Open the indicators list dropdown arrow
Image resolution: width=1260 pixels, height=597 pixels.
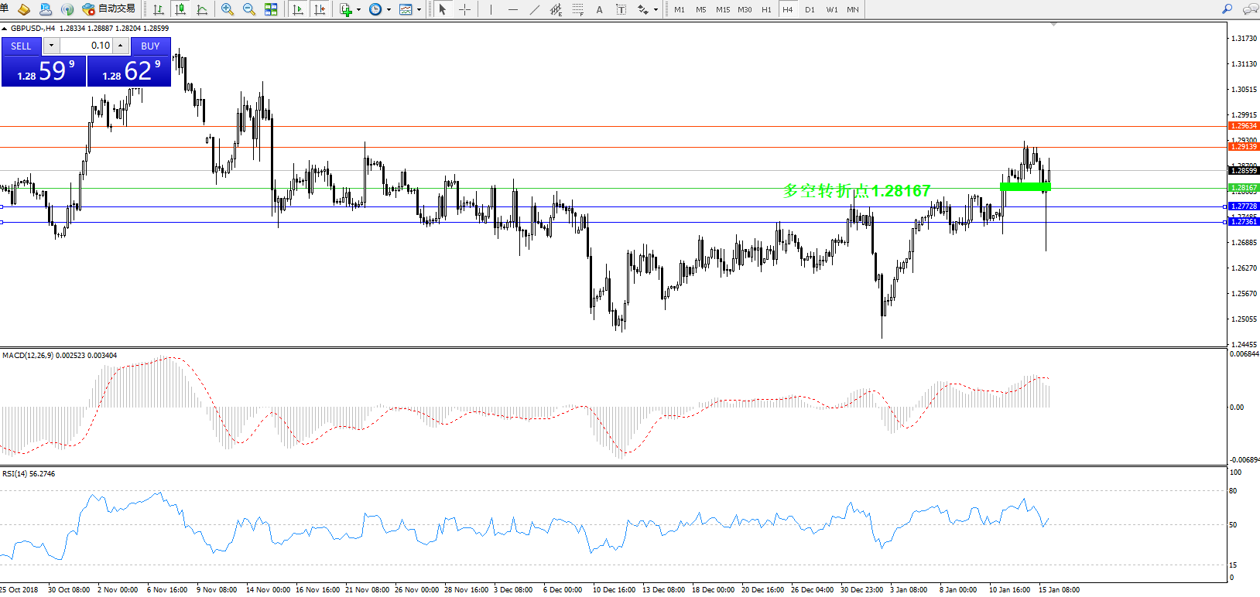click(x=358, y=10)
